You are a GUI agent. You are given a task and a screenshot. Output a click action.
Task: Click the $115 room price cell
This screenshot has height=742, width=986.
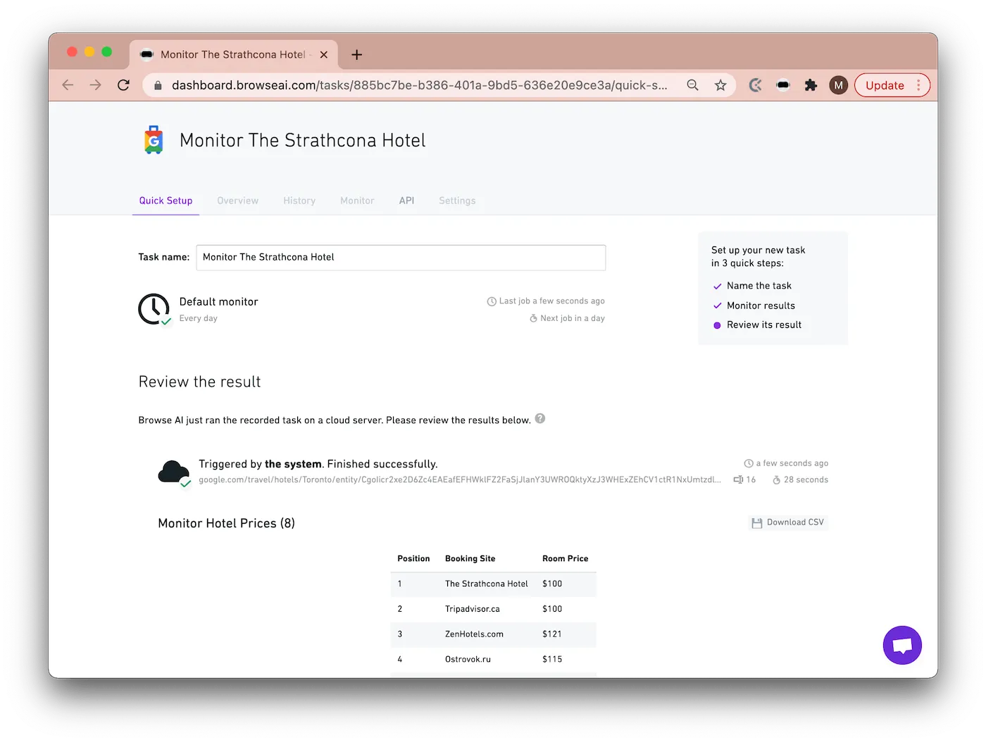(x=552, y=660)
